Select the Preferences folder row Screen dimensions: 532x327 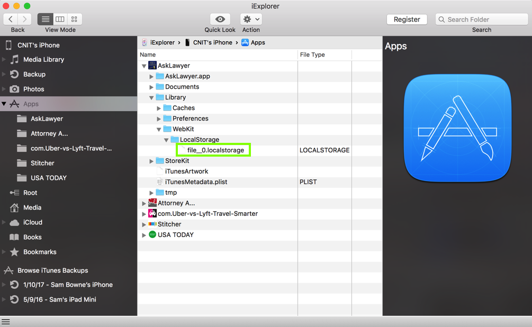(259, 119)
